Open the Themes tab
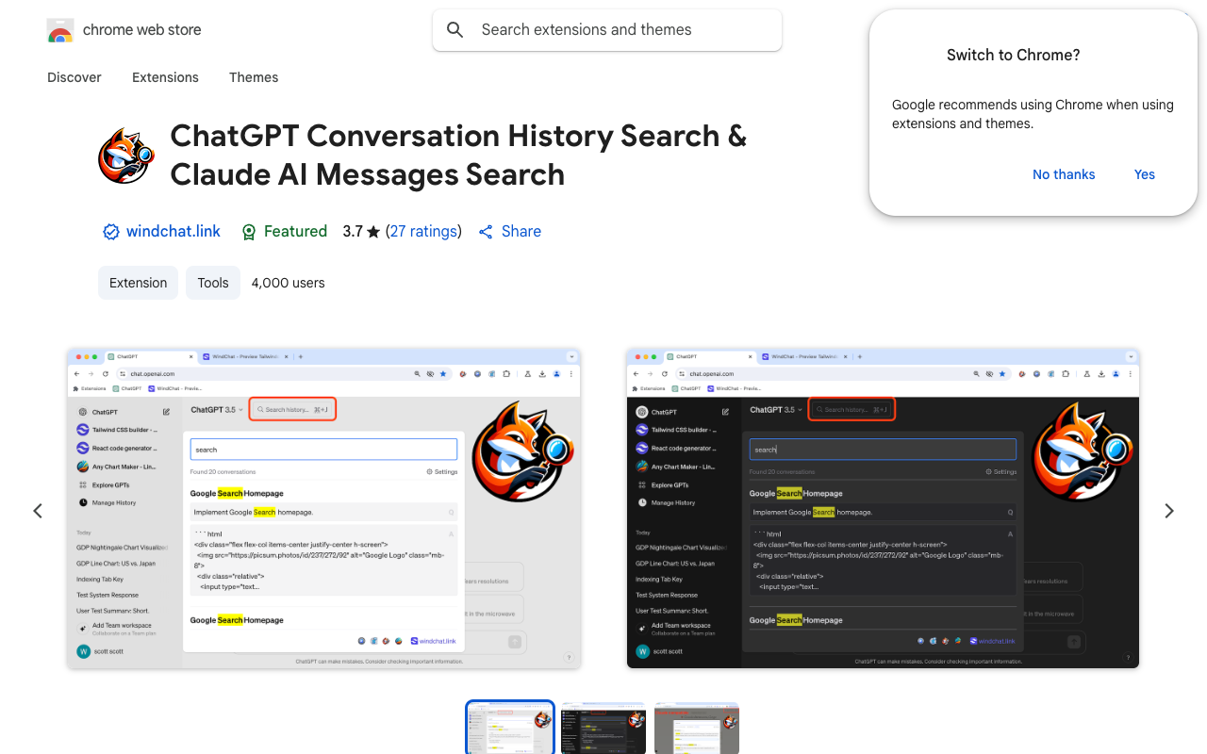 point(254,77)
